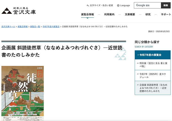Click the arrow icon before 令和7年（2025年）度スケジュール
This screenshot has height=121, width=172.
tap(138, 74)
